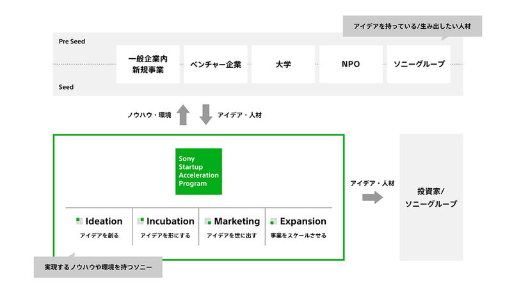Select the 一般企業内新規事業 box
Viewport: 512px width, 288px height.
148,64
